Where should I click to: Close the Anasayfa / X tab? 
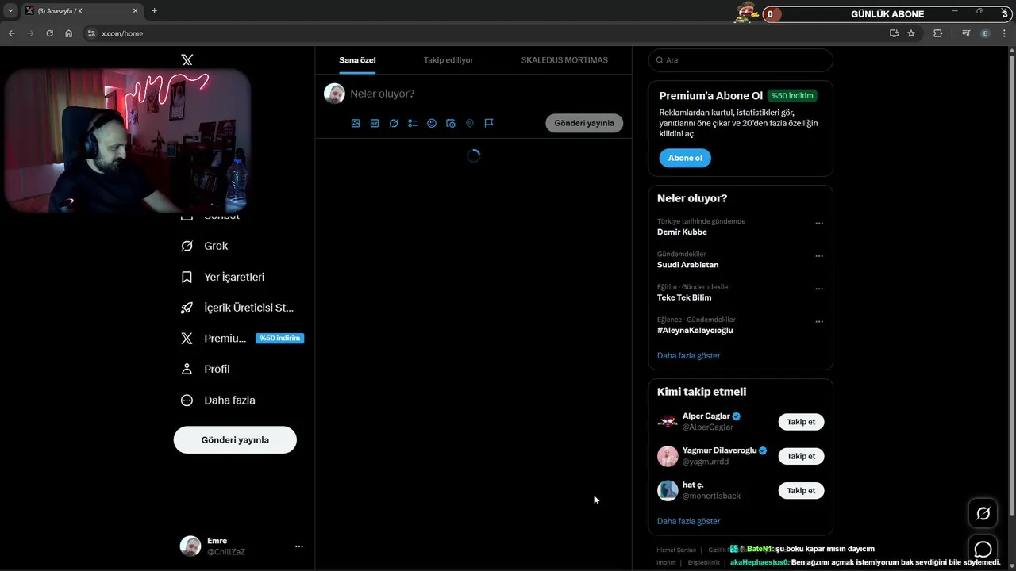pyautogui.click(x=135, y=10)
